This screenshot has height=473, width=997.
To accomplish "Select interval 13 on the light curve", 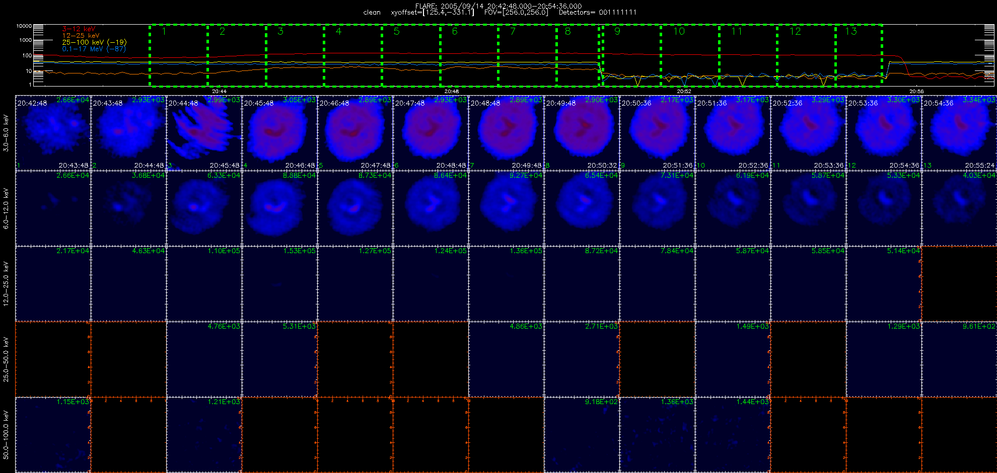I will (x=859, y=55).
